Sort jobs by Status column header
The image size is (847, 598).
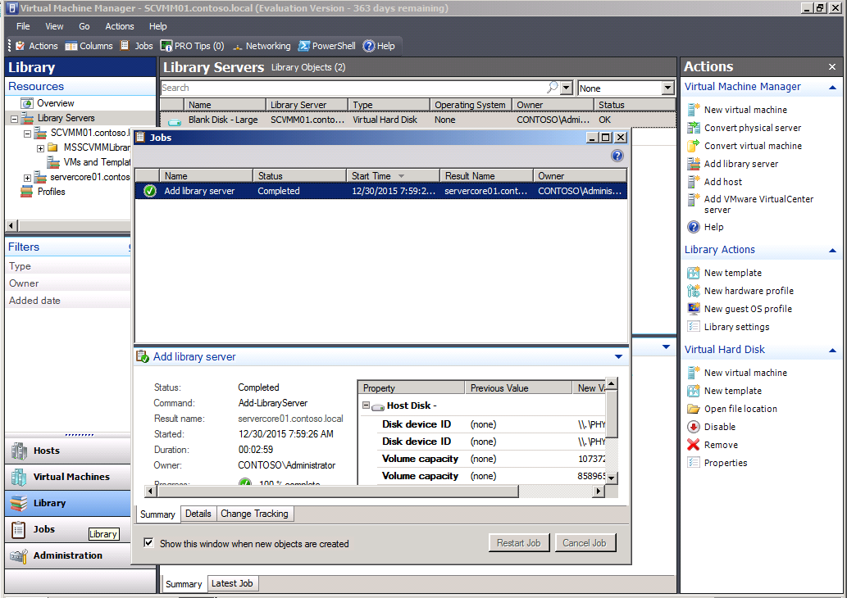pos(299,176)
